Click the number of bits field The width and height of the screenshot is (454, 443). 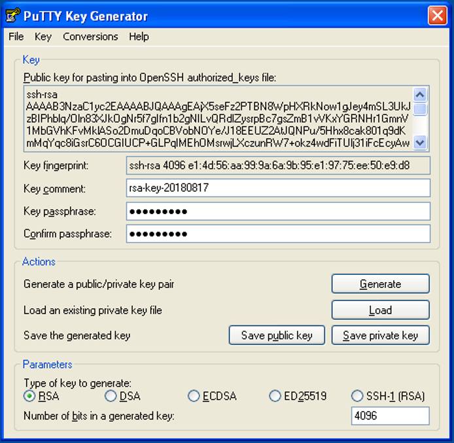391,416
